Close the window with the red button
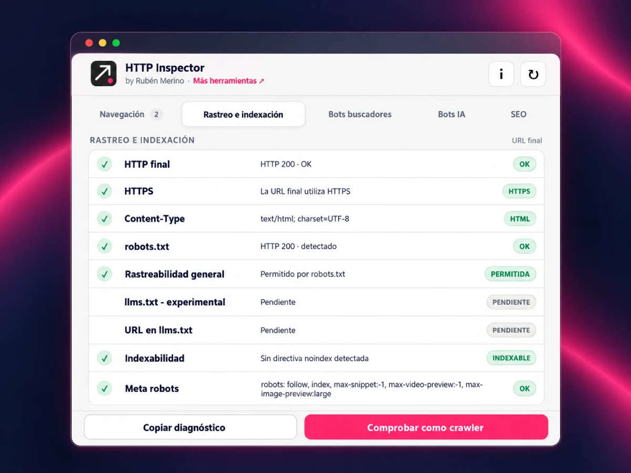The image size is (631, 473). (x=89, y=43)
